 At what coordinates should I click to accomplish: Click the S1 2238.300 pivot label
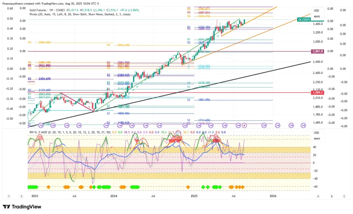[199, 83]
